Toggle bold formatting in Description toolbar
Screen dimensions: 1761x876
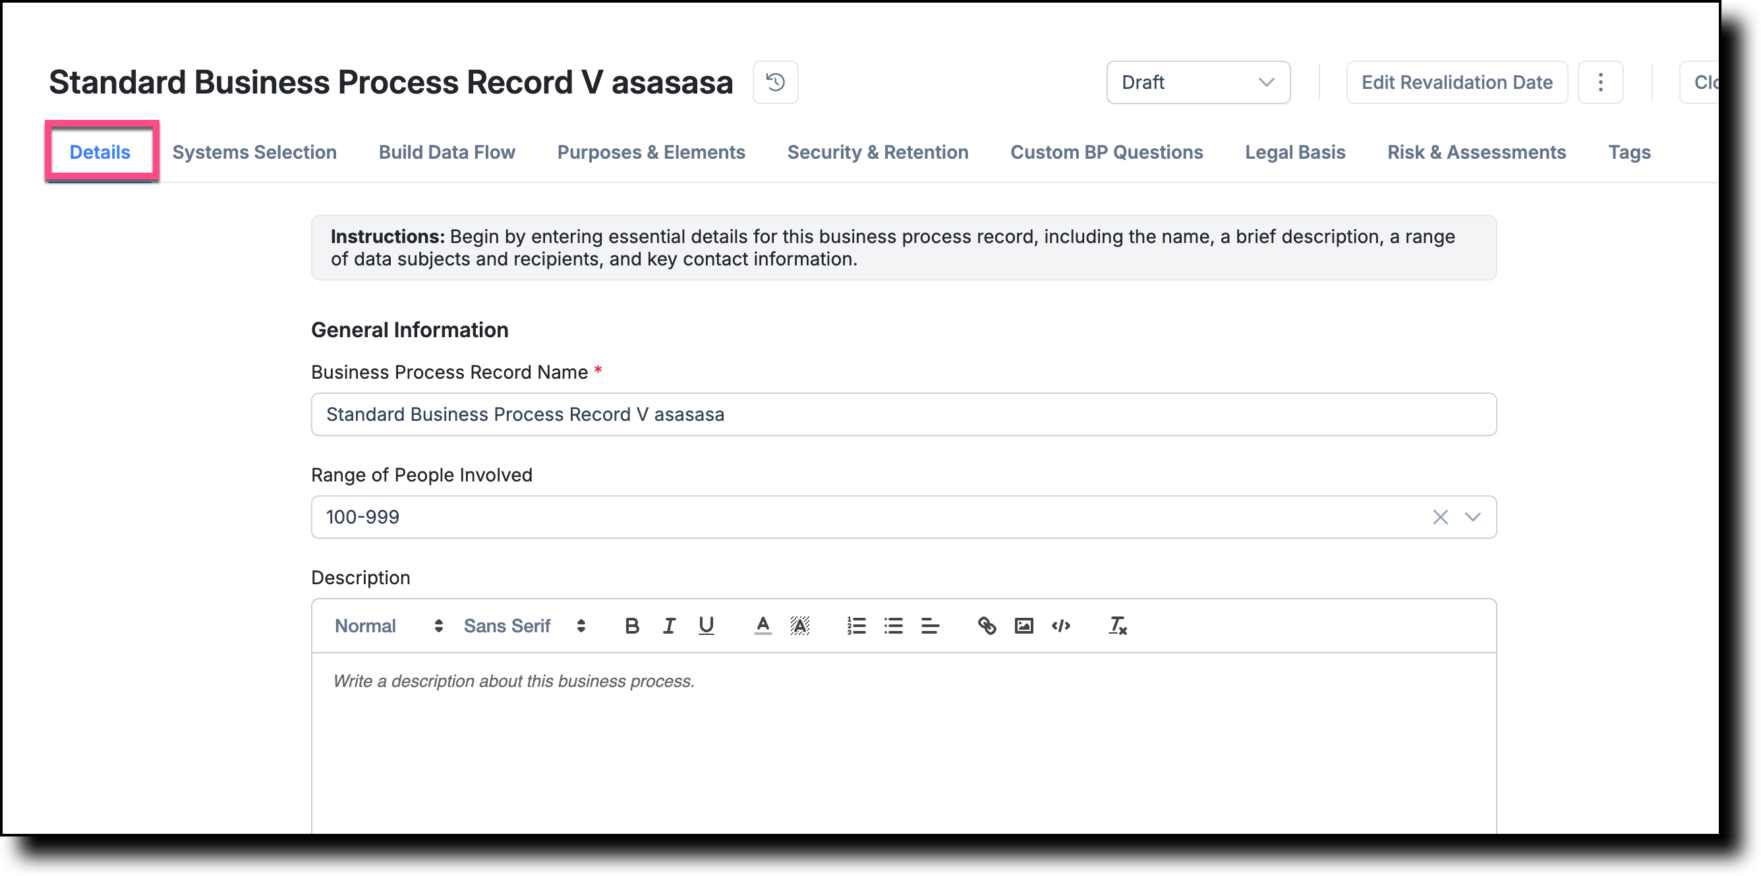631,625
